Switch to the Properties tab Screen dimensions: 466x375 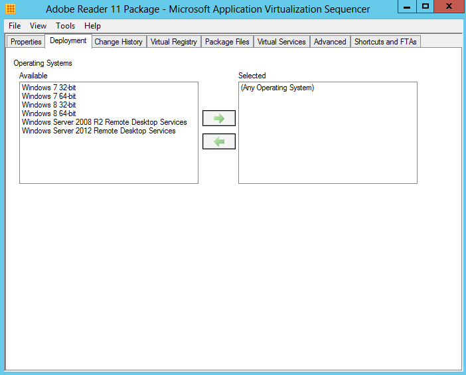point(26,42)
